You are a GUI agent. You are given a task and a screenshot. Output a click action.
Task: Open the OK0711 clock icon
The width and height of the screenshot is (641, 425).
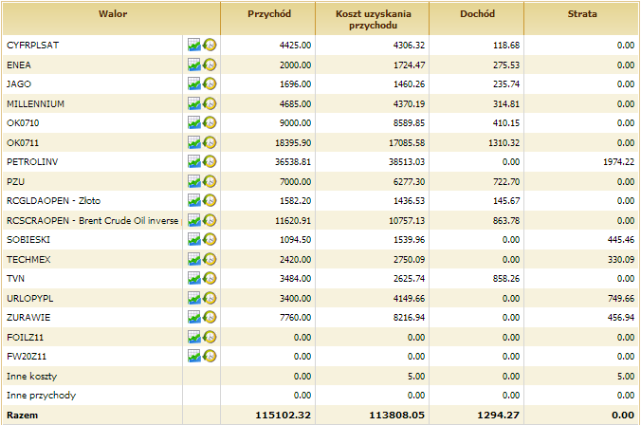click(x=210, y=142)
